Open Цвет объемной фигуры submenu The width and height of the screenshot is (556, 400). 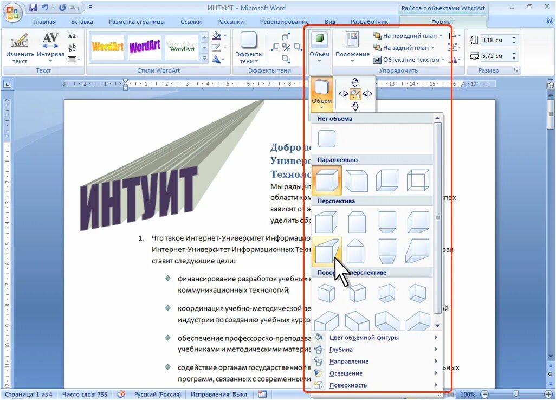tap(376, 338)
